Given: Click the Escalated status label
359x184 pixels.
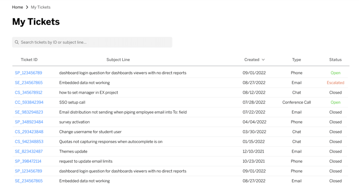Looking at the screenshot, I should pos(335,83).
